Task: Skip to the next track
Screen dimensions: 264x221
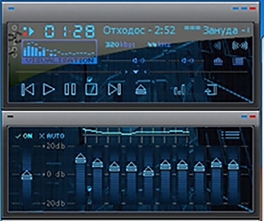Action: click(x=115, y=89)
